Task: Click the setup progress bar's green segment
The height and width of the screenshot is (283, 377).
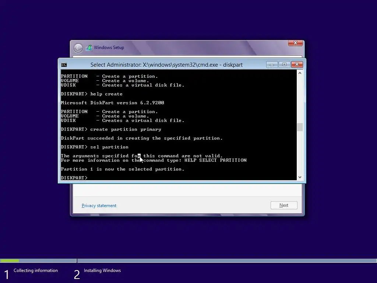Action: click(10, 261)
